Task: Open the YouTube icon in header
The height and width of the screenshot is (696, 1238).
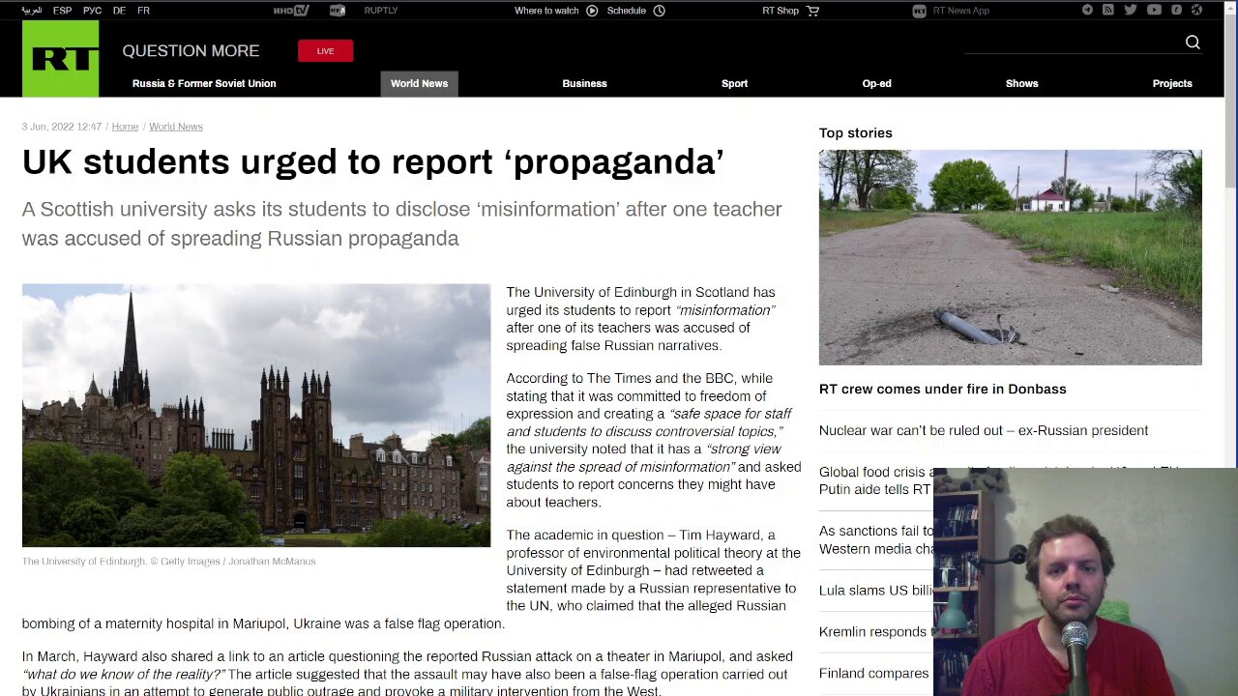Action: pyautogui.click(x=1154, y=11)
